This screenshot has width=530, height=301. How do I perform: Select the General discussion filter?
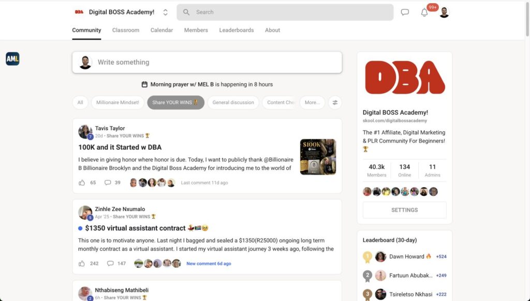(x=233, y=102)
